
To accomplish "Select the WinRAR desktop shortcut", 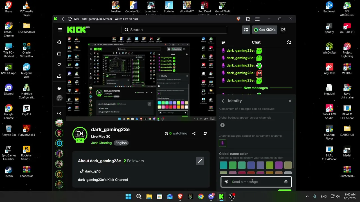I will click(x=347, y=69).
